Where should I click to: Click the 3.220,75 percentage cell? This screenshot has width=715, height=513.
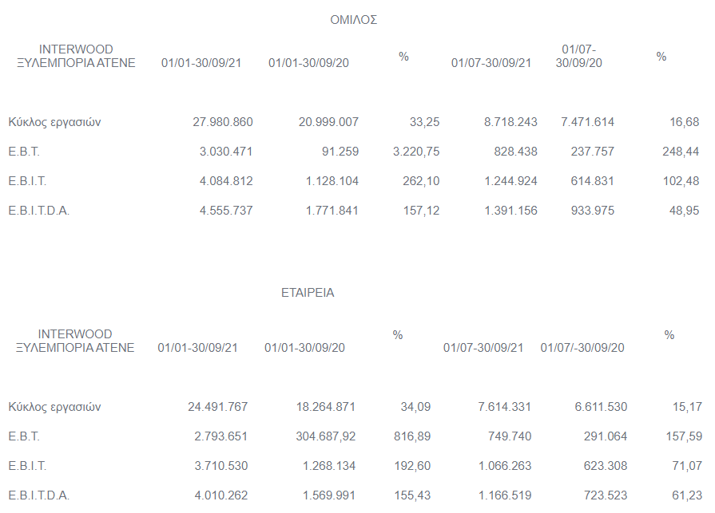tap(416, 152)
